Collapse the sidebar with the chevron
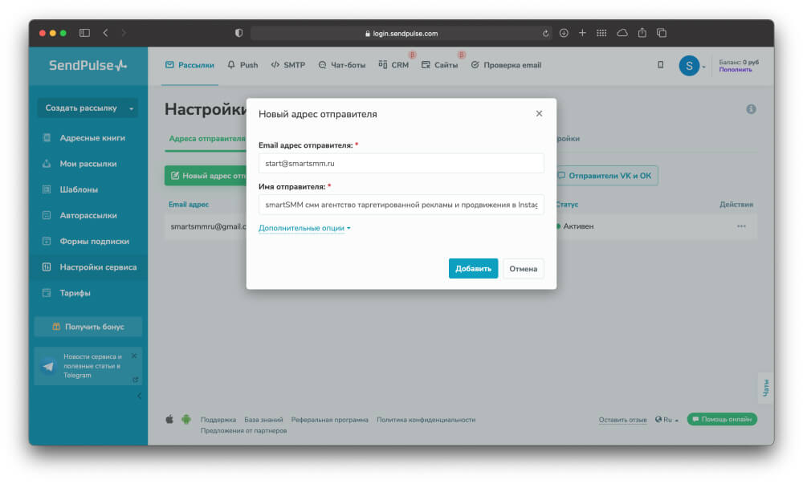The image size is (803, 484). tap(139, 396)
